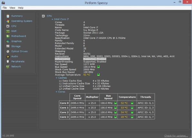This screenshot has height=138, width=192.
Task: Click the Core 3 row label
Action: 64,117
